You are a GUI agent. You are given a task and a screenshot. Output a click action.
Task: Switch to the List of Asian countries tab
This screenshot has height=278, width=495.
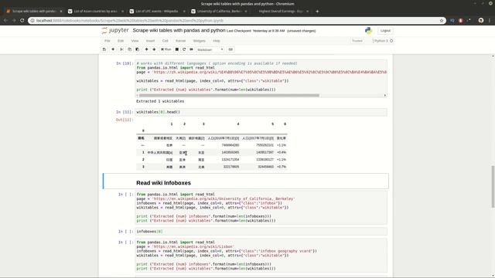(95, 11)
